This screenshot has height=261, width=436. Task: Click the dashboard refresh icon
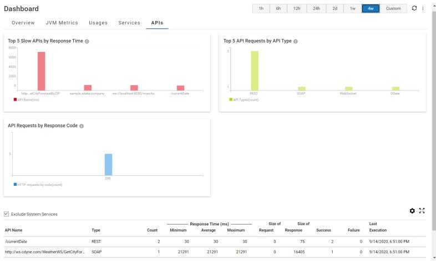click(414, 8)
